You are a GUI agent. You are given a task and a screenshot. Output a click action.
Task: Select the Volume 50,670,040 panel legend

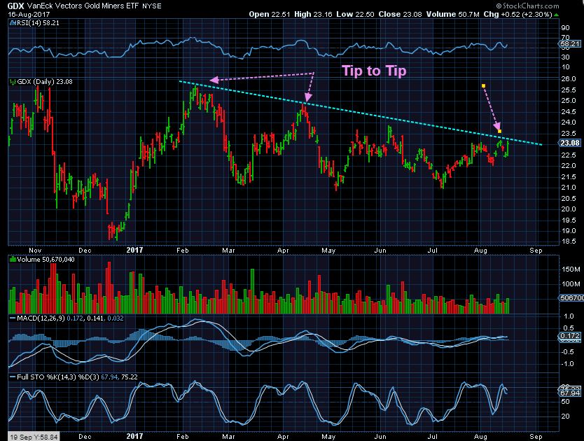[46, 259]
